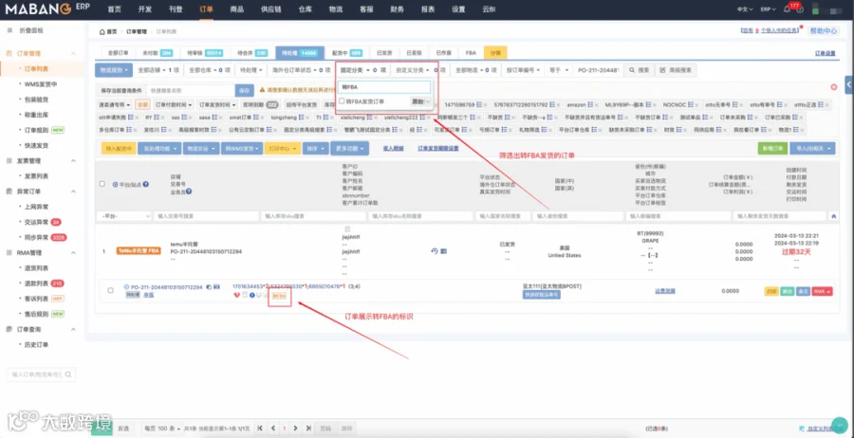Open the 云BI top navigation menu
The height and width of the screenshot is (438, 854).
tap(487, 9)
